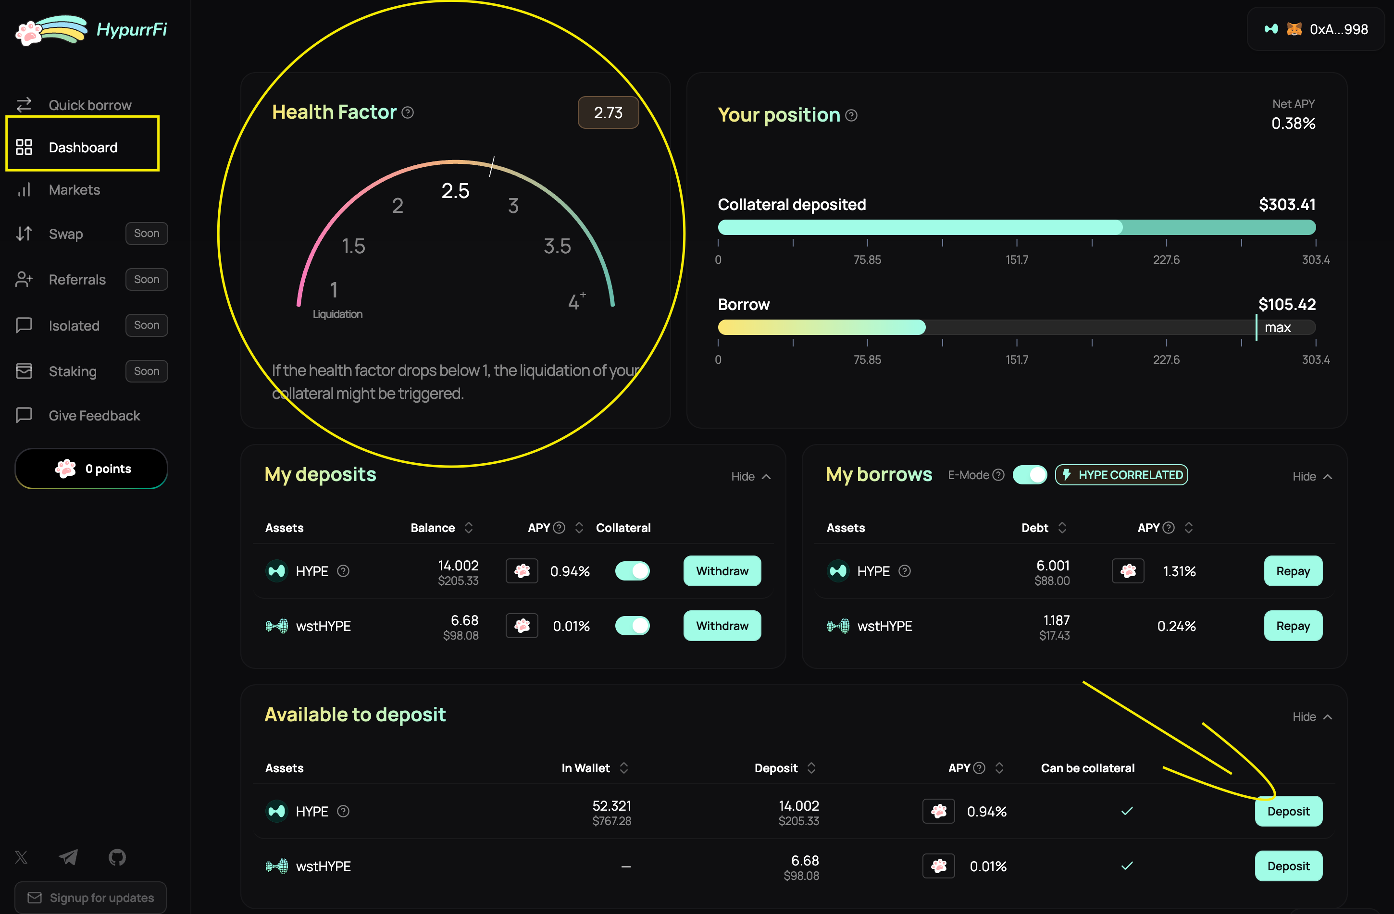Click the APY help icon in My deposits
Viewport: 1394px width, 914px height.
tap(560, 528)
